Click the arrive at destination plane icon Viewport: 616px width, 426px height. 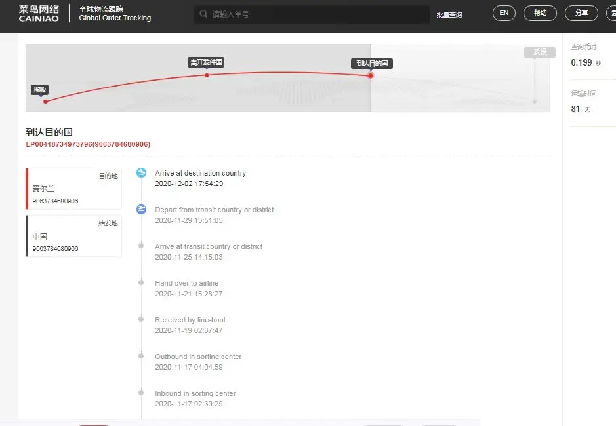pyautogui.click(x=141, y=173)
